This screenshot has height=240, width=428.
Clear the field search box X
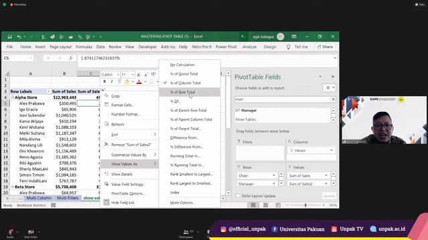(333, 99)
